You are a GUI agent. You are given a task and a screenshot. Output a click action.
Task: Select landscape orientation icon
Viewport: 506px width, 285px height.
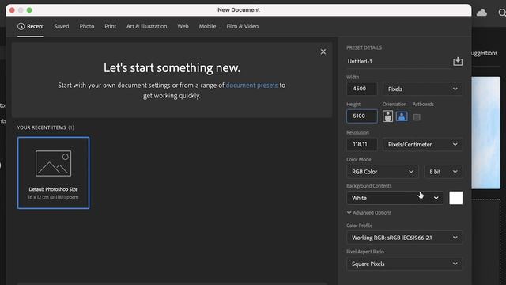(x=402, y=116)
